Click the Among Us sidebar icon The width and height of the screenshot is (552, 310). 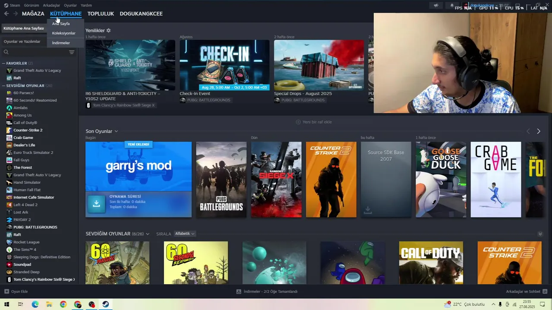[9, 115]
